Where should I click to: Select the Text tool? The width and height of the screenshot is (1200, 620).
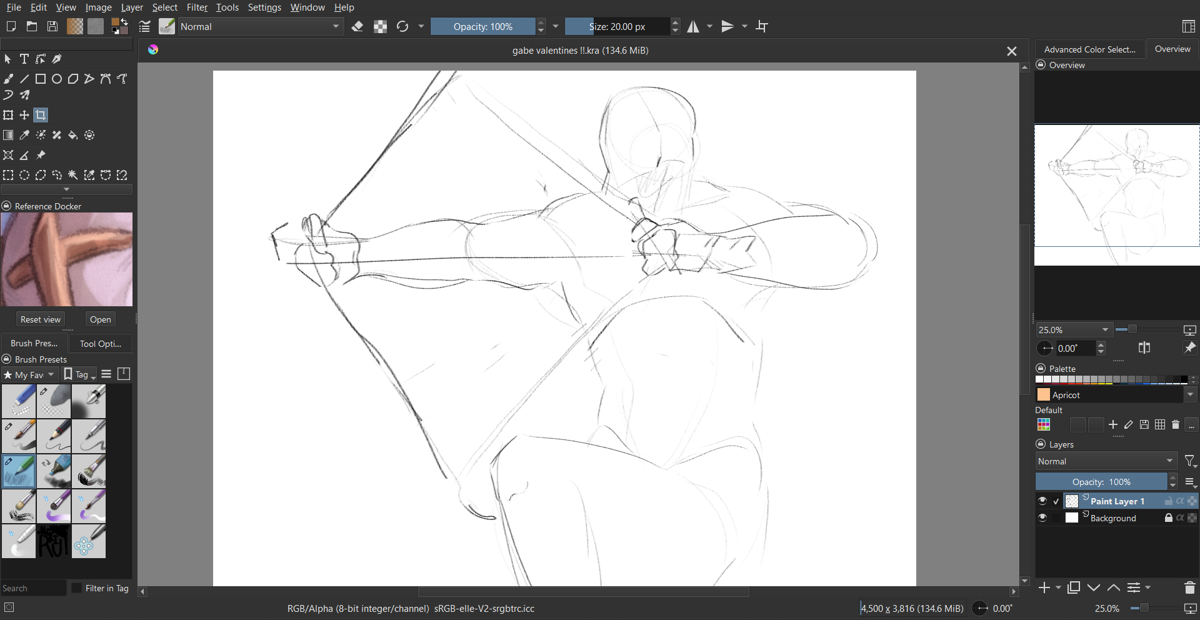click(24, 59)
